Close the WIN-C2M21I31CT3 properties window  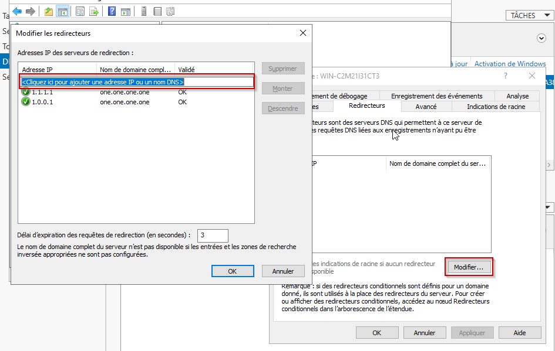point(532,76)
